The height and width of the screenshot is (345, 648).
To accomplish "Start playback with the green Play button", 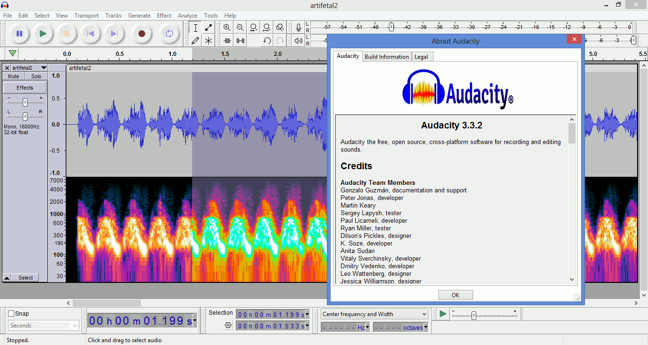I will pyautogui.click(x=43, y=34).
